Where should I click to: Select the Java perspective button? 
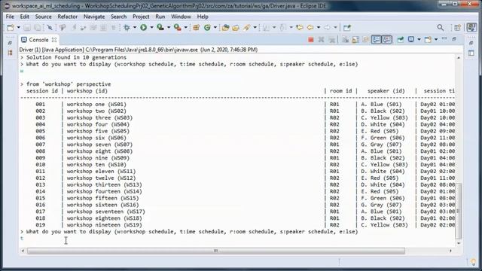[471, 28]
